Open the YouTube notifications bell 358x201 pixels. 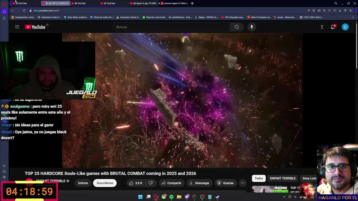click(333, 27)
